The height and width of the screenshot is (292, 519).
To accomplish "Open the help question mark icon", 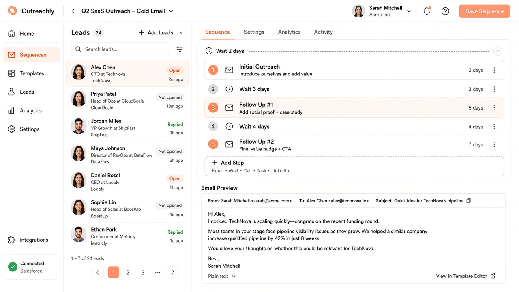I will click(x=445, y=11).
